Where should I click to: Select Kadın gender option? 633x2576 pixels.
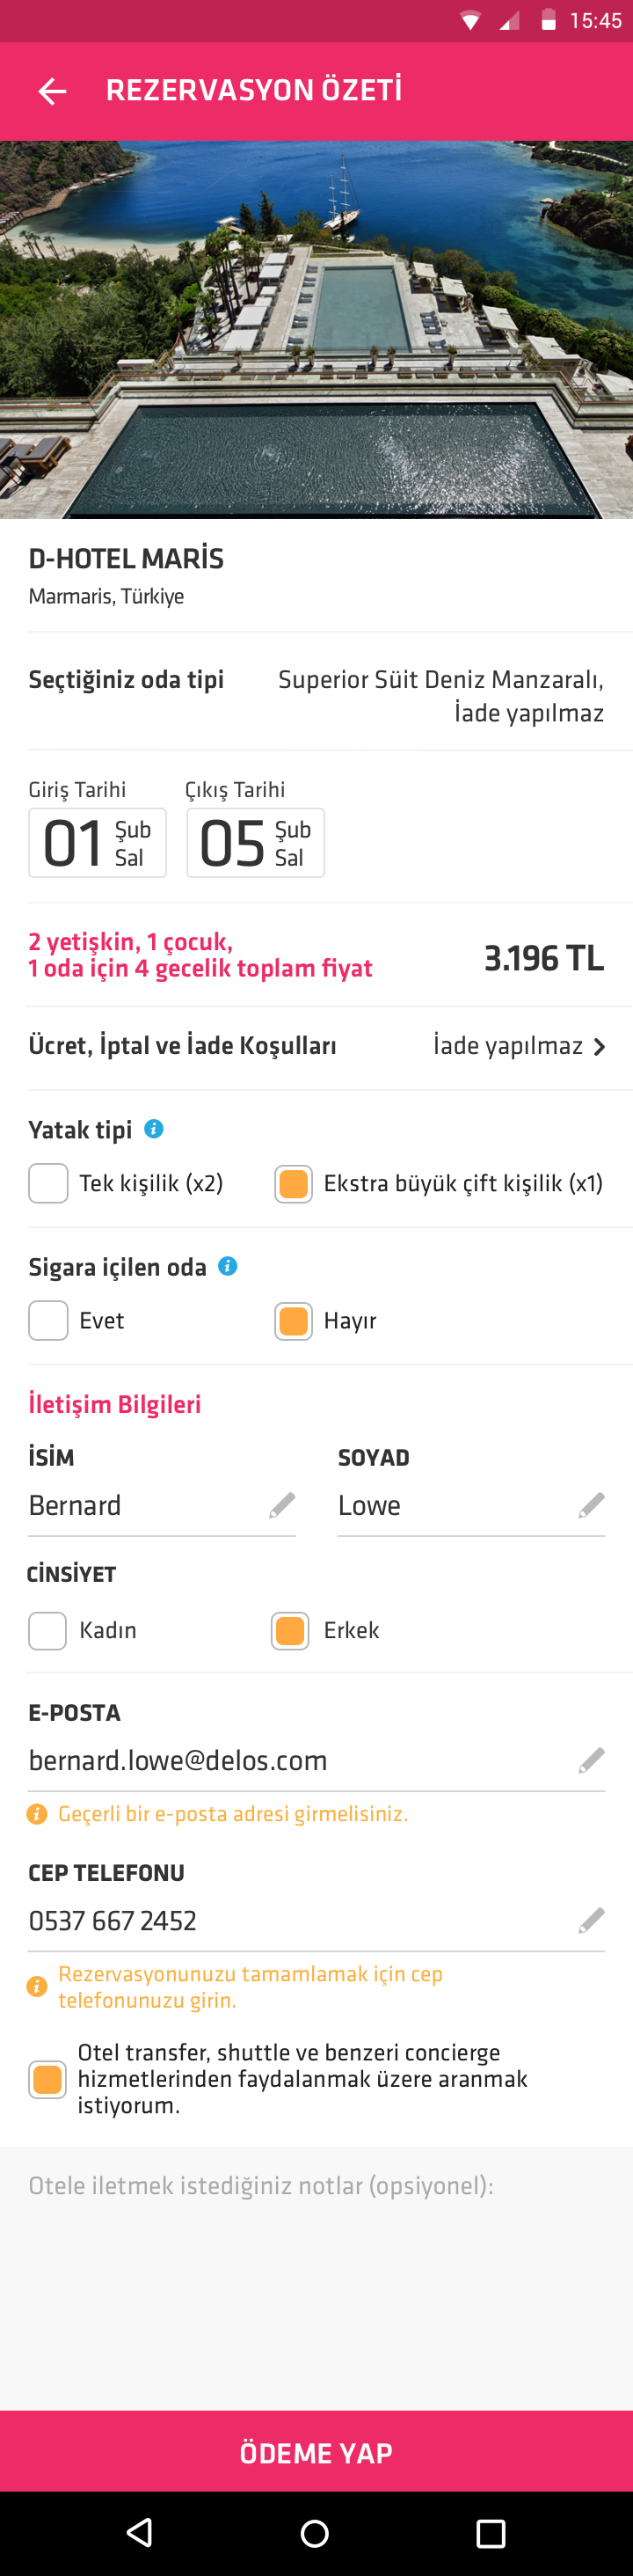coord(48,1630)
